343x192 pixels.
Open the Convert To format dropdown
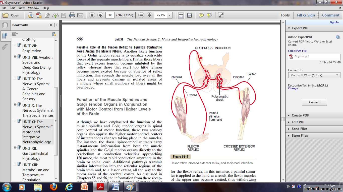[314, 75]
